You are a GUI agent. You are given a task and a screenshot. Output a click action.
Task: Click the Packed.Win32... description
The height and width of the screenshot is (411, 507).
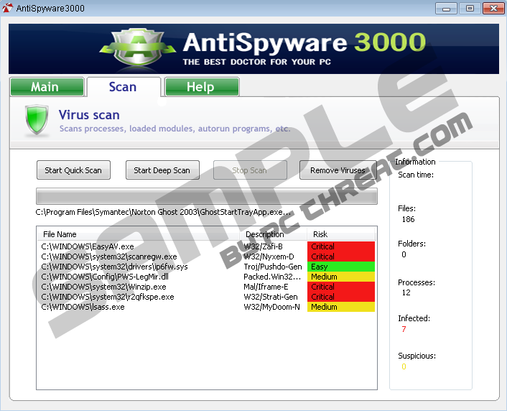click(x=272, y=277)
